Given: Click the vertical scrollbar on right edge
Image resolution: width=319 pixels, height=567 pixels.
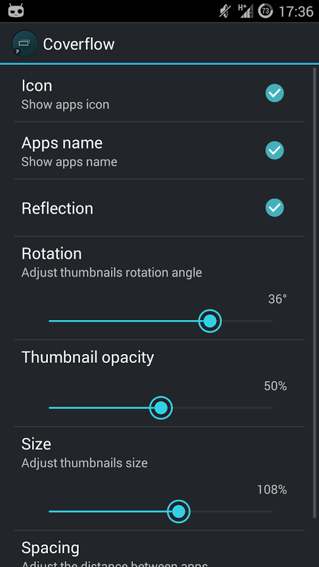Looking at the screenshot, I should pos(315,293).
